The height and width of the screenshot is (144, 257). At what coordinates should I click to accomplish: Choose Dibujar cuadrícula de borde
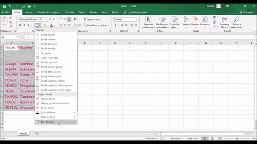(56, 103)
